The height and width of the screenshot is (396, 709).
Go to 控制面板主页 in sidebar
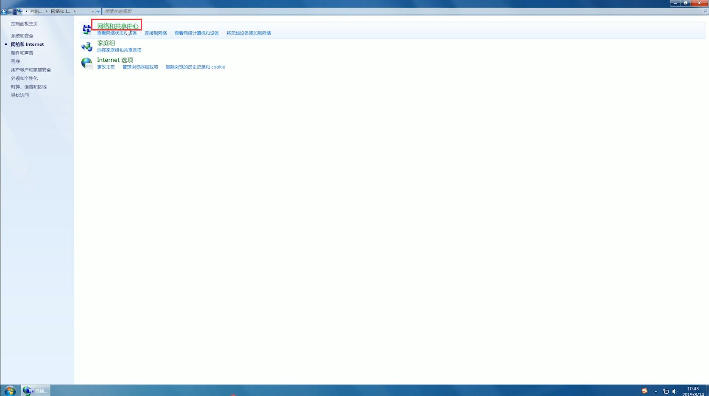(x=24, y=24)
